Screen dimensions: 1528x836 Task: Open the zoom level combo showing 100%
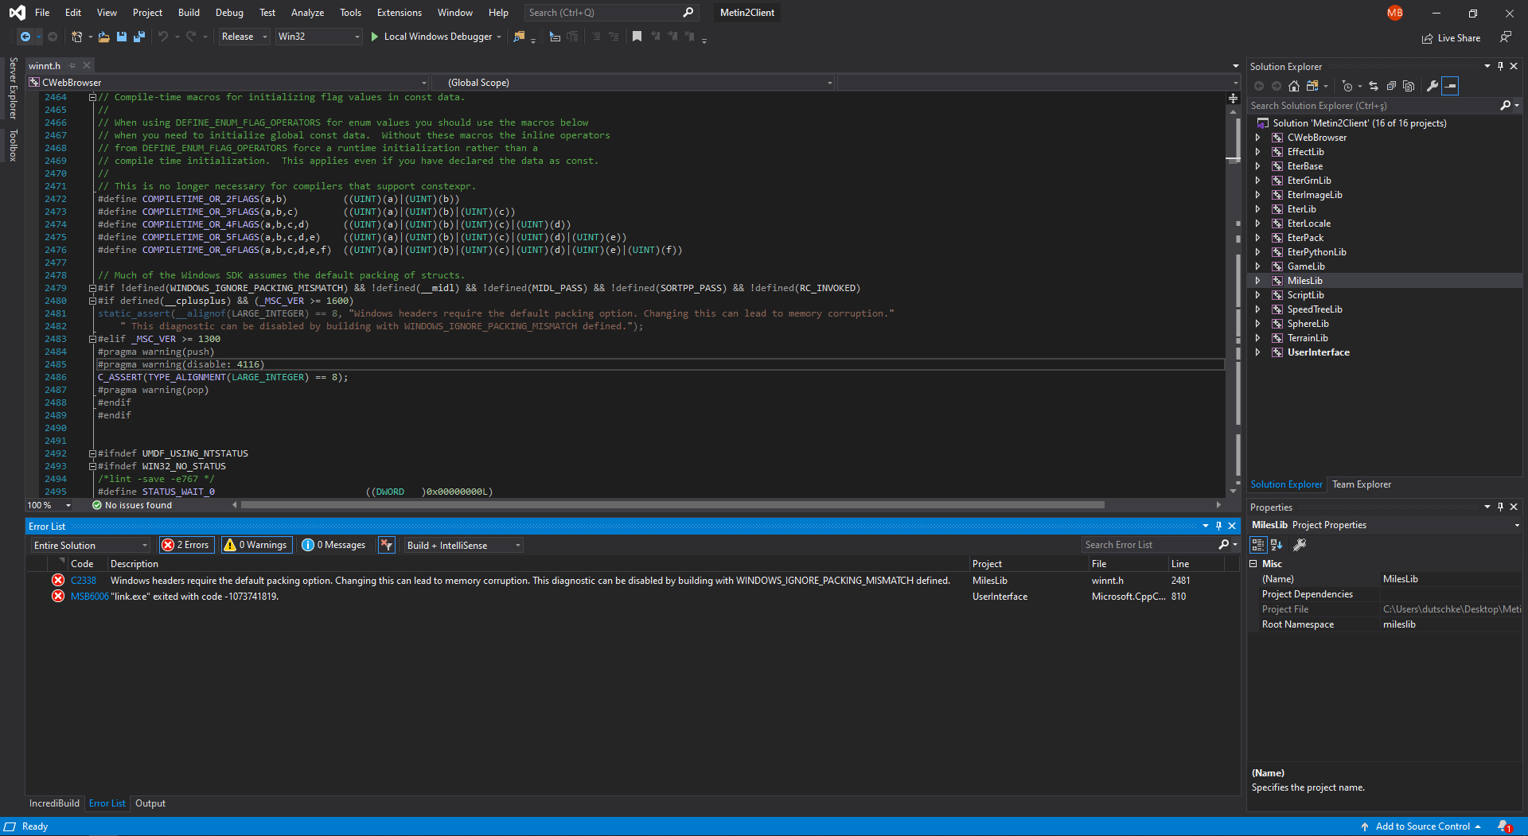48,505
